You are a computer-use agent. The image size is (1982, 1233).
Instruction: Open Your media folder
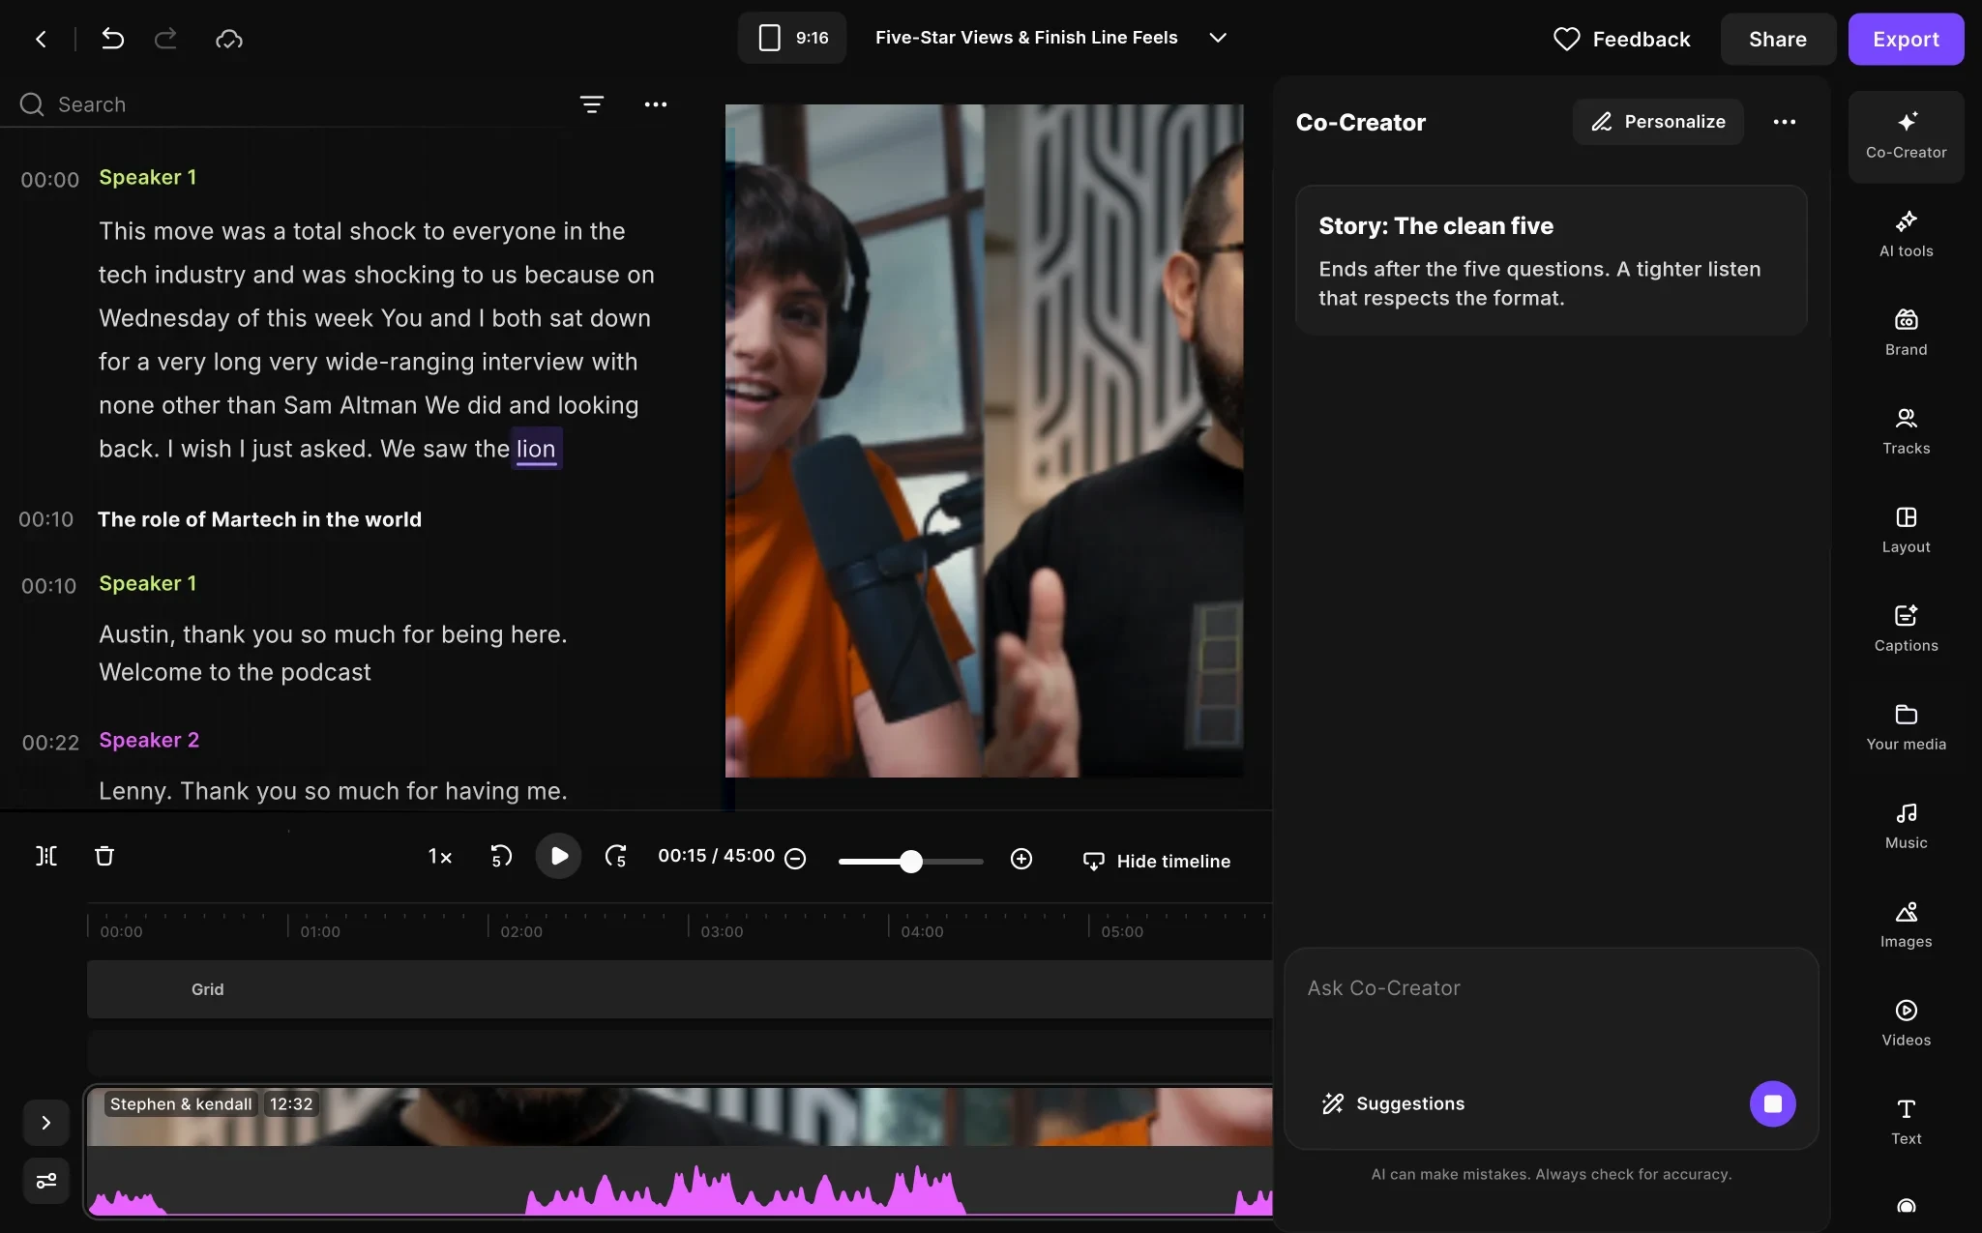1906,728
